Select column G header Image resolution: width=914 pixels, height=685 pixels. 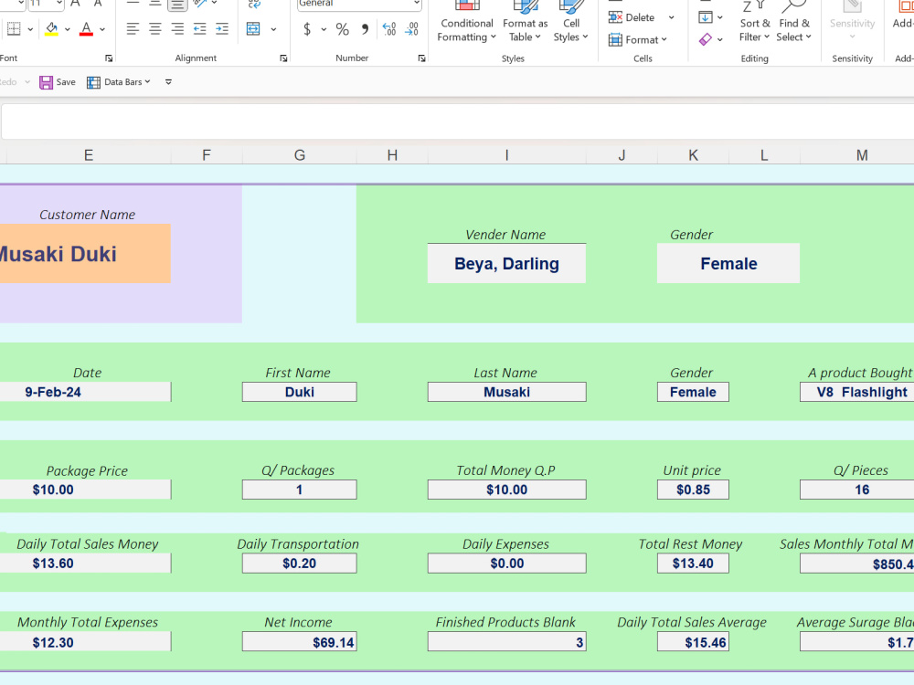coord(299,155)
